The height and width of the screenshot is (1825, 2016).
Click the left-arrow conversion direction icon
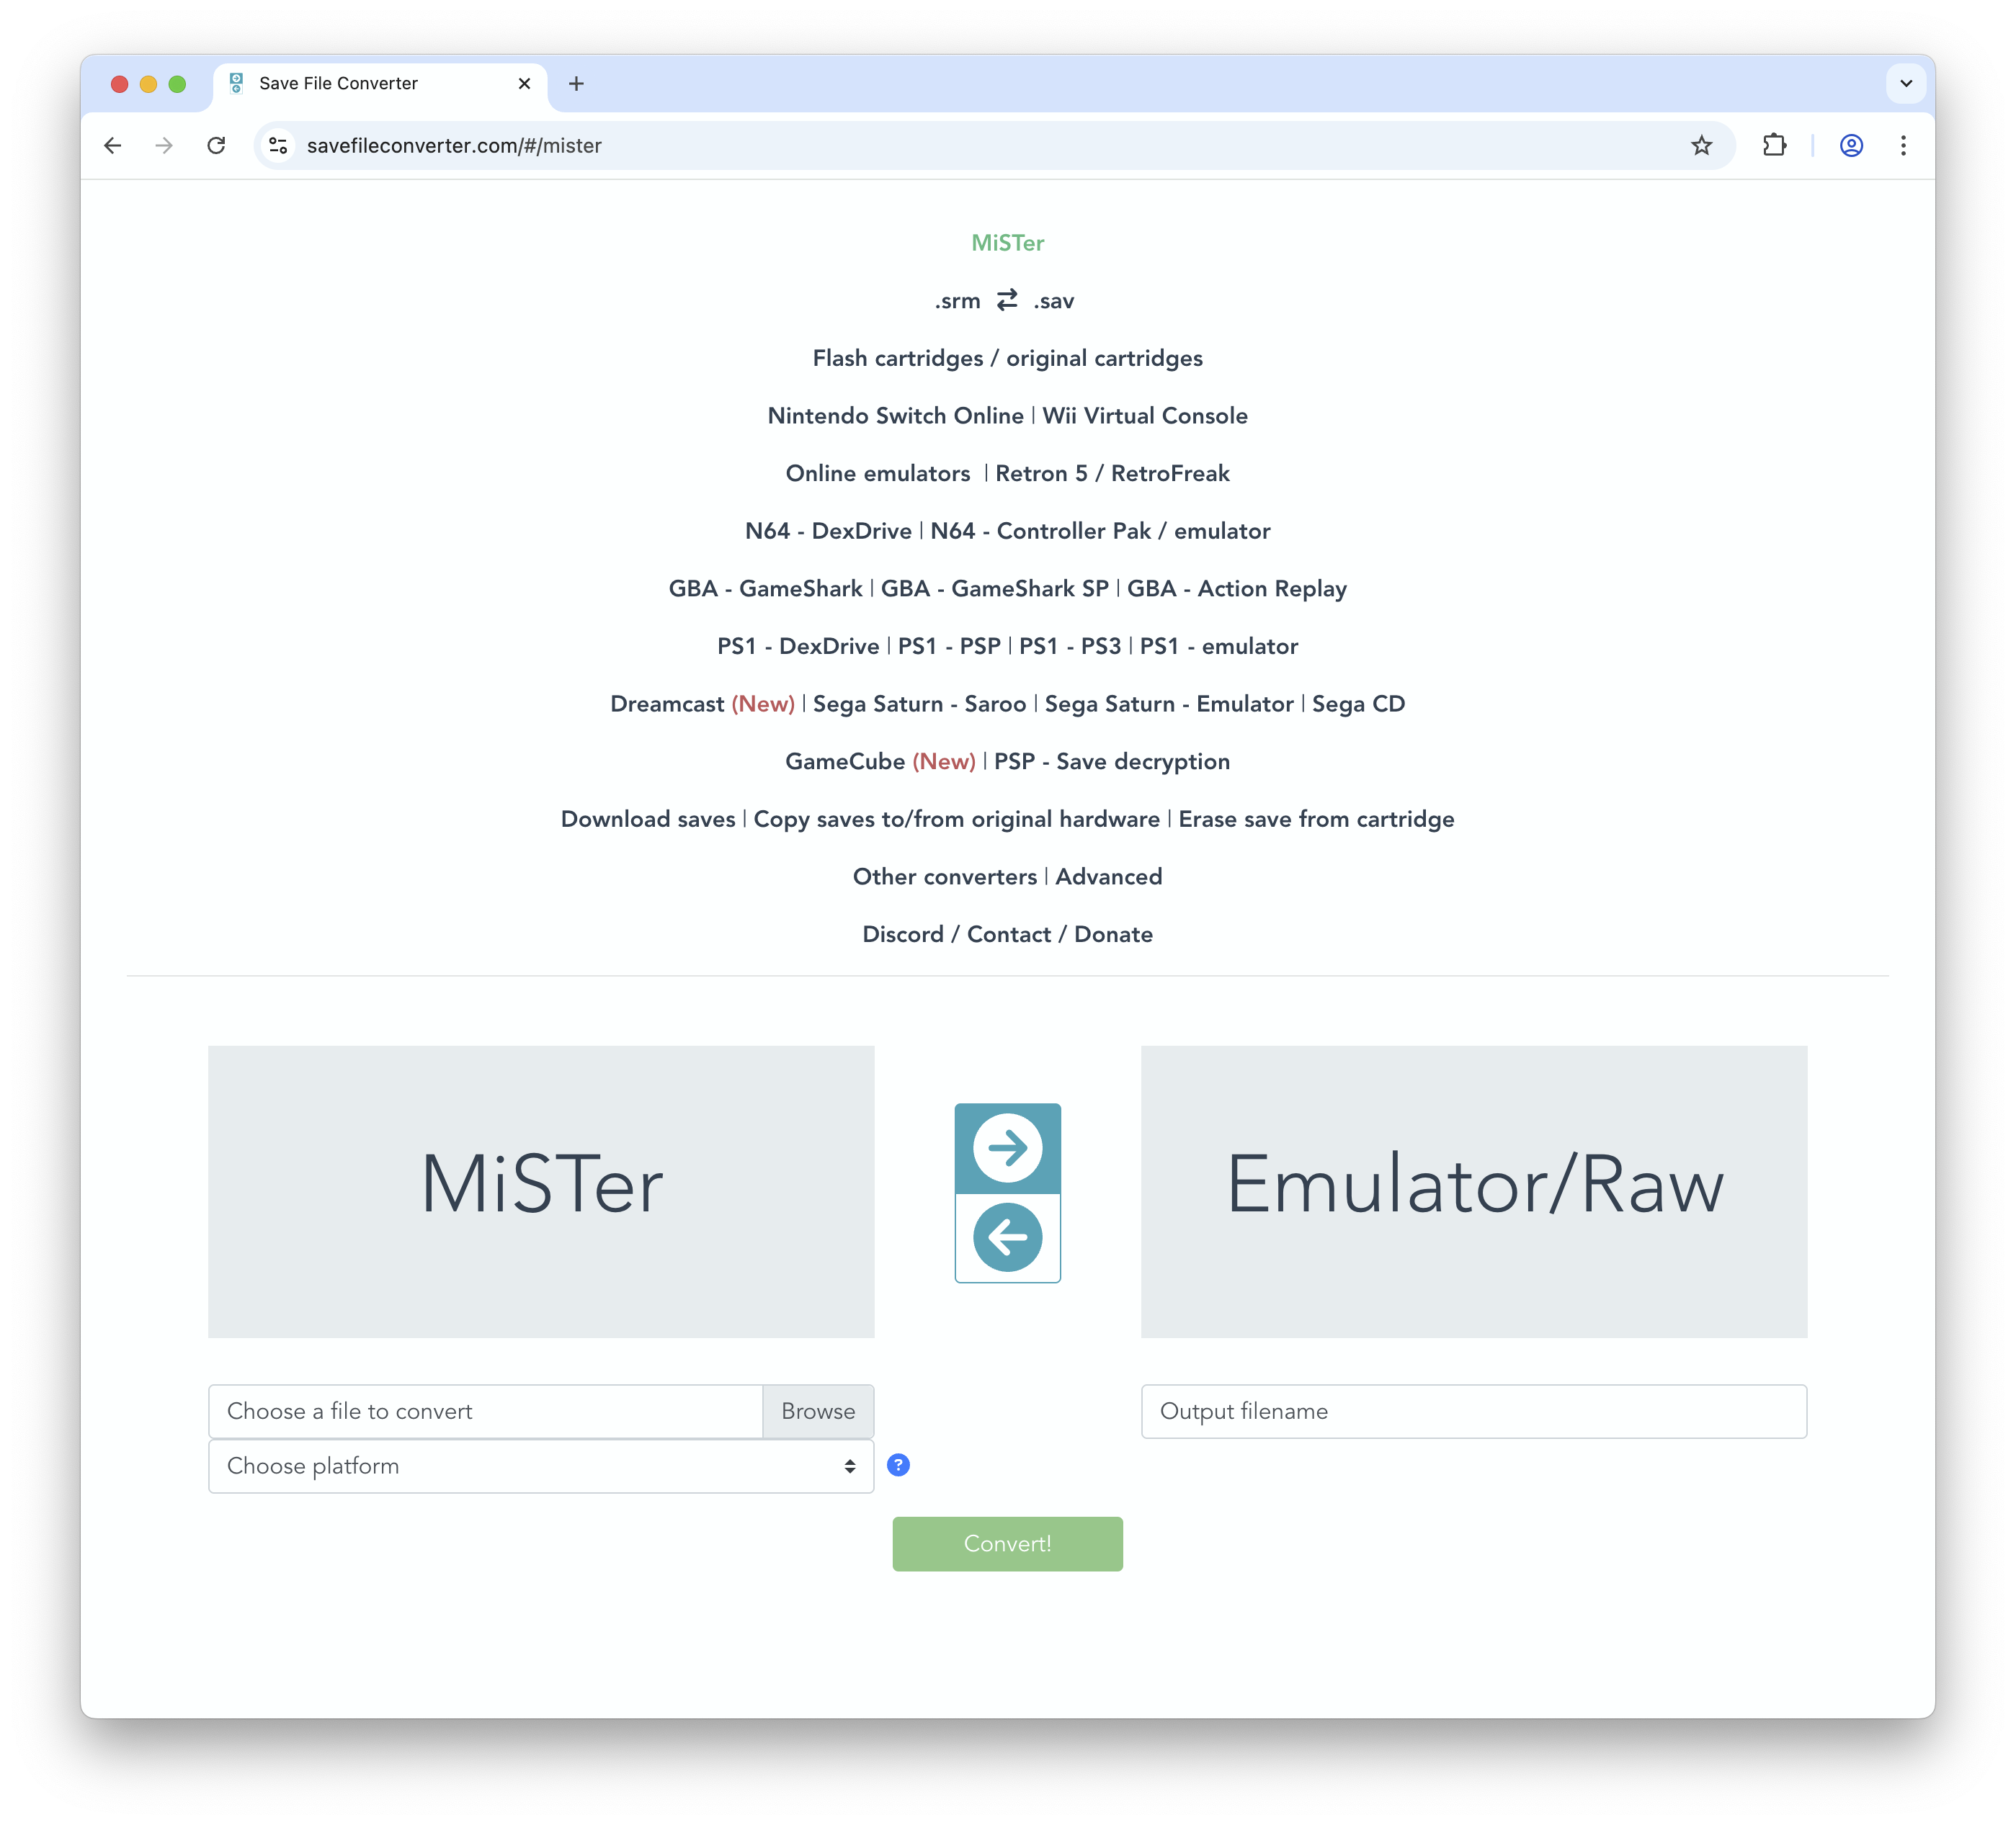coord(1007,1237)
